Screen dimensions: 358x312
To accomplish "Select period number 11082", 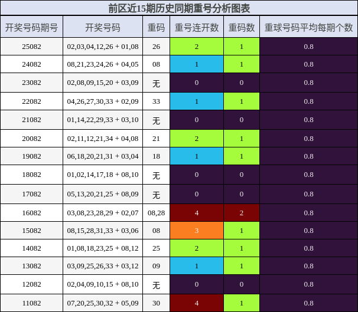I will 31,303.
